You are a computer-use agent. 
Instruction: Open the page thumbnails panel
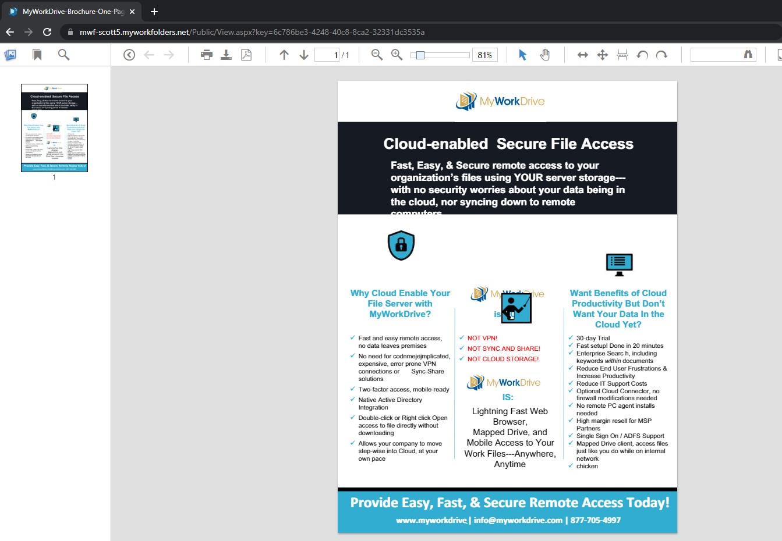(x=10, y=55)
